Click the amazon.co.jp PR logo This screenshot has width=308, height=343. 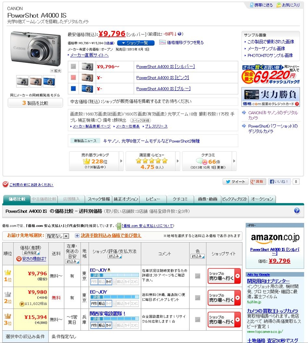(275, 238)
